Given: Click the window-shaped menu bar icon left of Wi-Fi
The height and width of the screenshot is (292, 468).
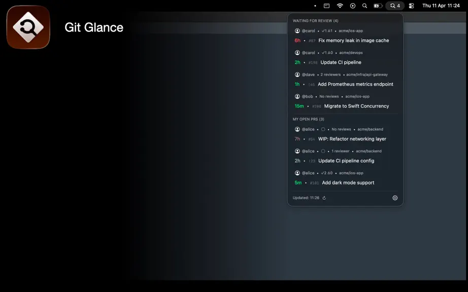Looking at the screenshot, I should 326,6.
